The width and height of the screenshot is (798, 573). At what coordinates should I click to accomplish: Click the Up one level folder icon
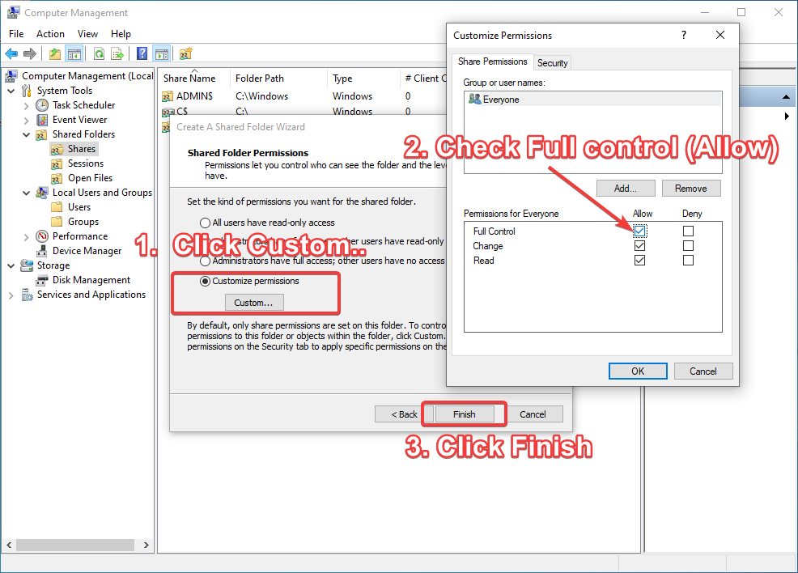click(55, 53)
